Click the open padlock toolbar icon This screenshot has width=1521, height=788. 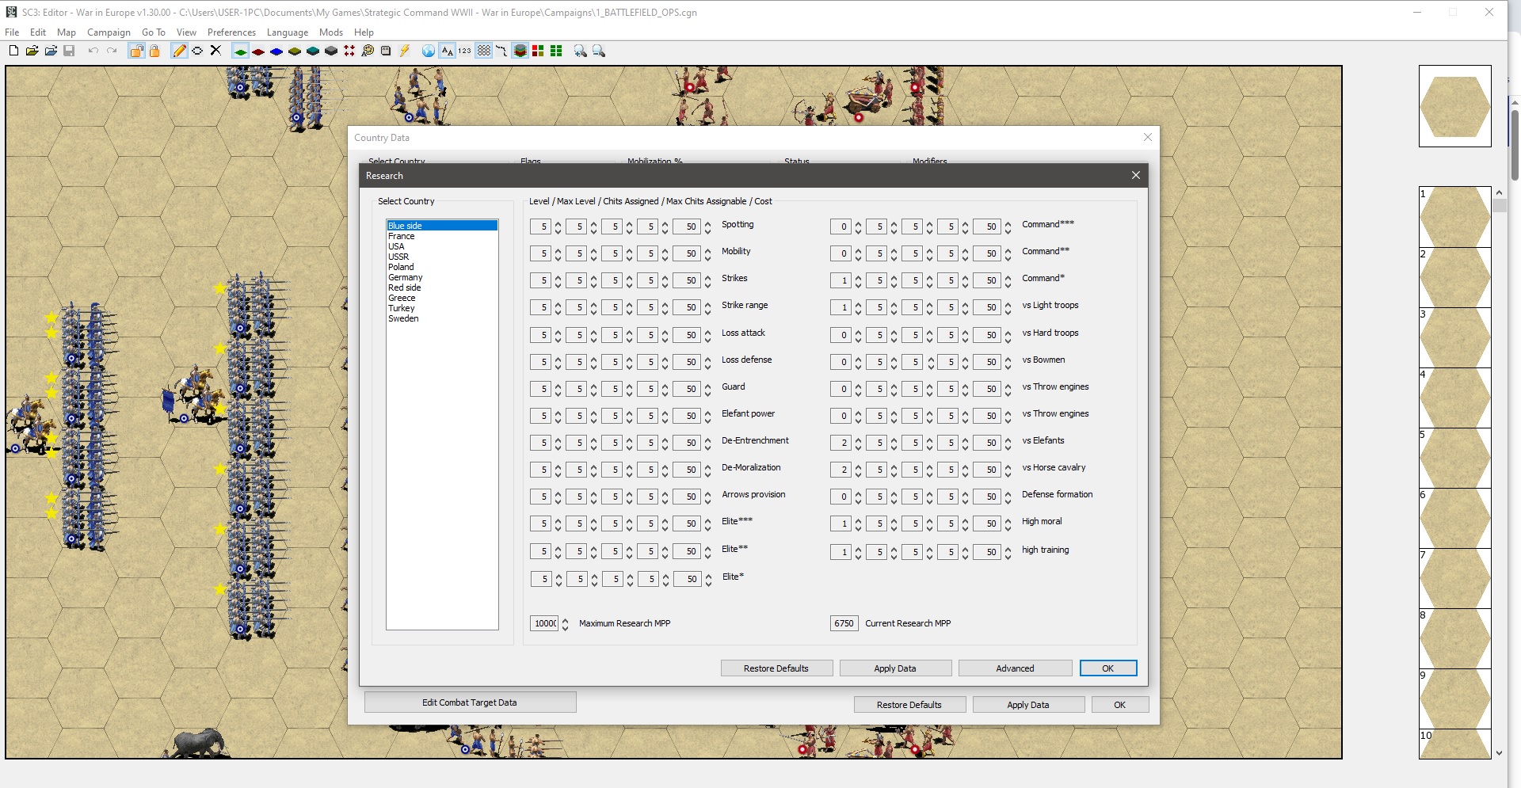[x=136, y=51]
